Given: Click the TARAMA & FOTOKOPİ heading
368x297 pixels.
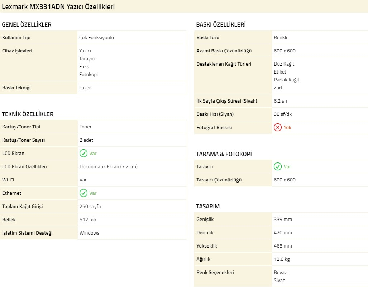Looking at the screenshot, I should click(x=224, y=154).
